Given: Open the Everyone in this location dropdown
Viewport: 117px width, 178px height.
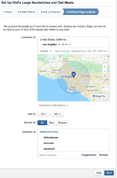Looking at the screenshot, I should tap(54, 105).
